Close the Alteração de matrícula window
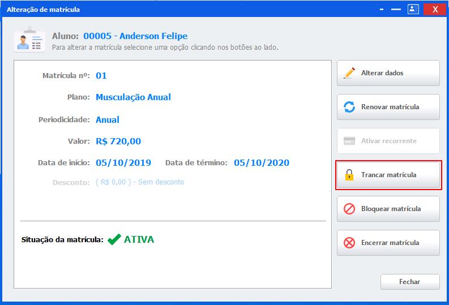The image size is (449, 305). point(435,9)
